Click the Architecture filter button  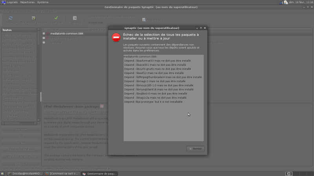click(21, 163)
